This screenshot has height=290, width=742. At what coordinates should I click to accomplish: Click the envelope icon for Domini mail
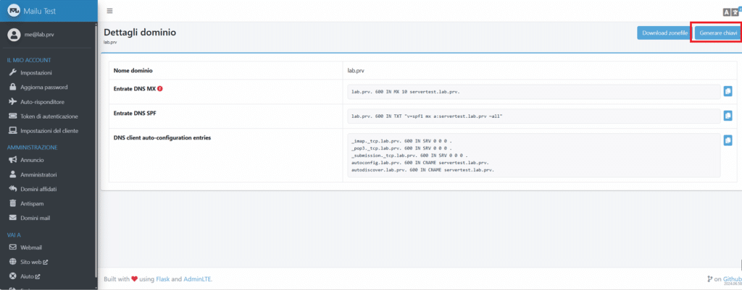[x=13, y=218]
